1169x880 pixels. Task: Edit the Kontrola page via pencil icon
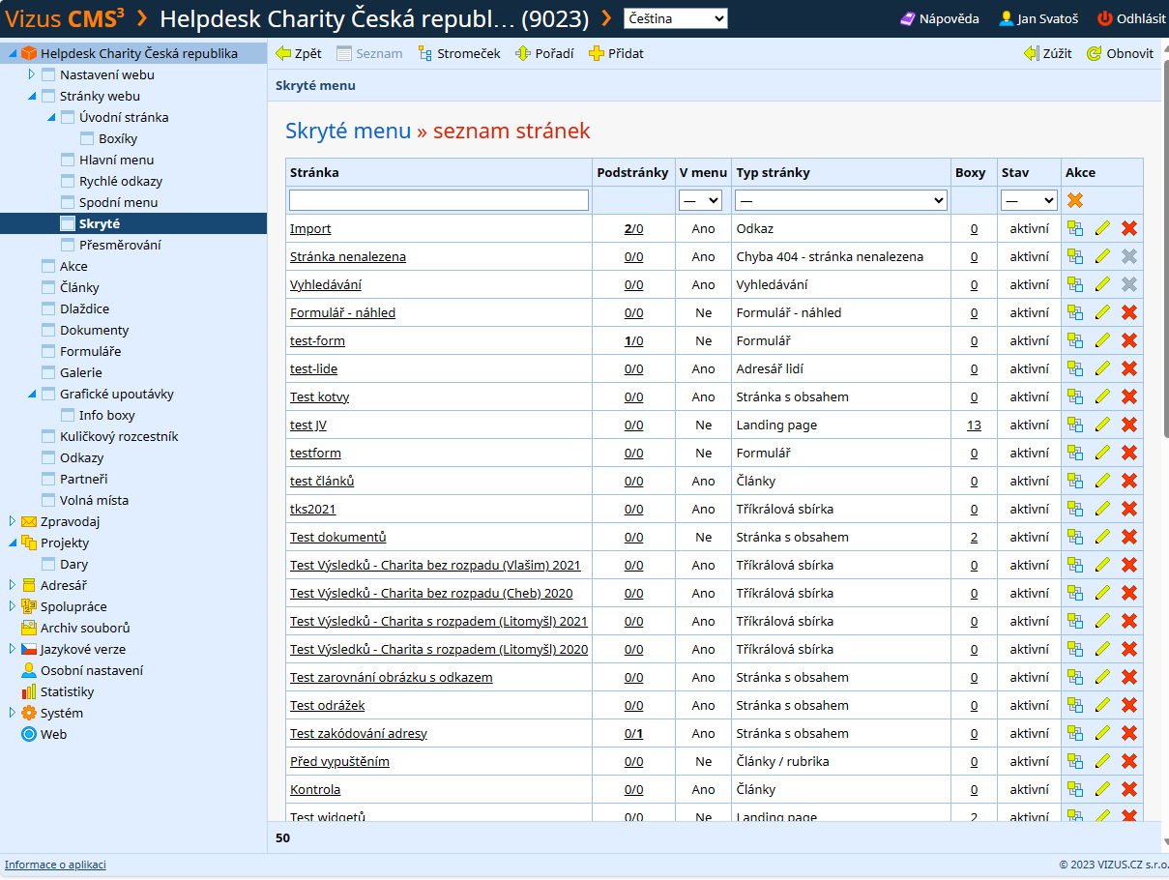[x=1102, y=790]
